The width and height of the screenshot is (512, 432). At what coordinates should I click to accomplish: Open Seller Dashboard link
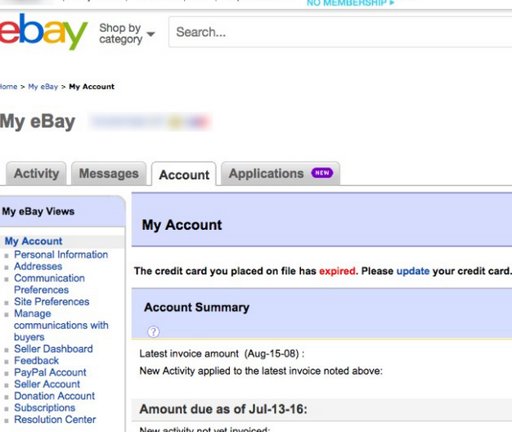pyautogui.click(x=53, y=349)
